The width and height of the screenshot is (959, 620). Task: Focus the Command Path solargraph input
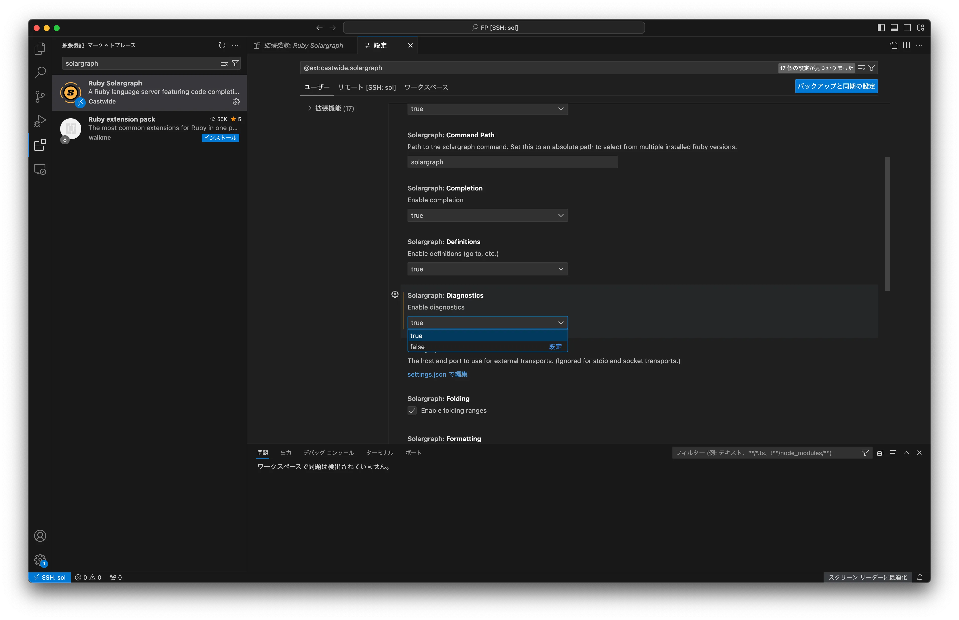pyautogui.click(x=512, y=162)
